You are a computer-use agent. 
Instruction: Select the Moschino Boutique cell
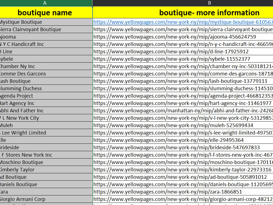tap(46, 162)
